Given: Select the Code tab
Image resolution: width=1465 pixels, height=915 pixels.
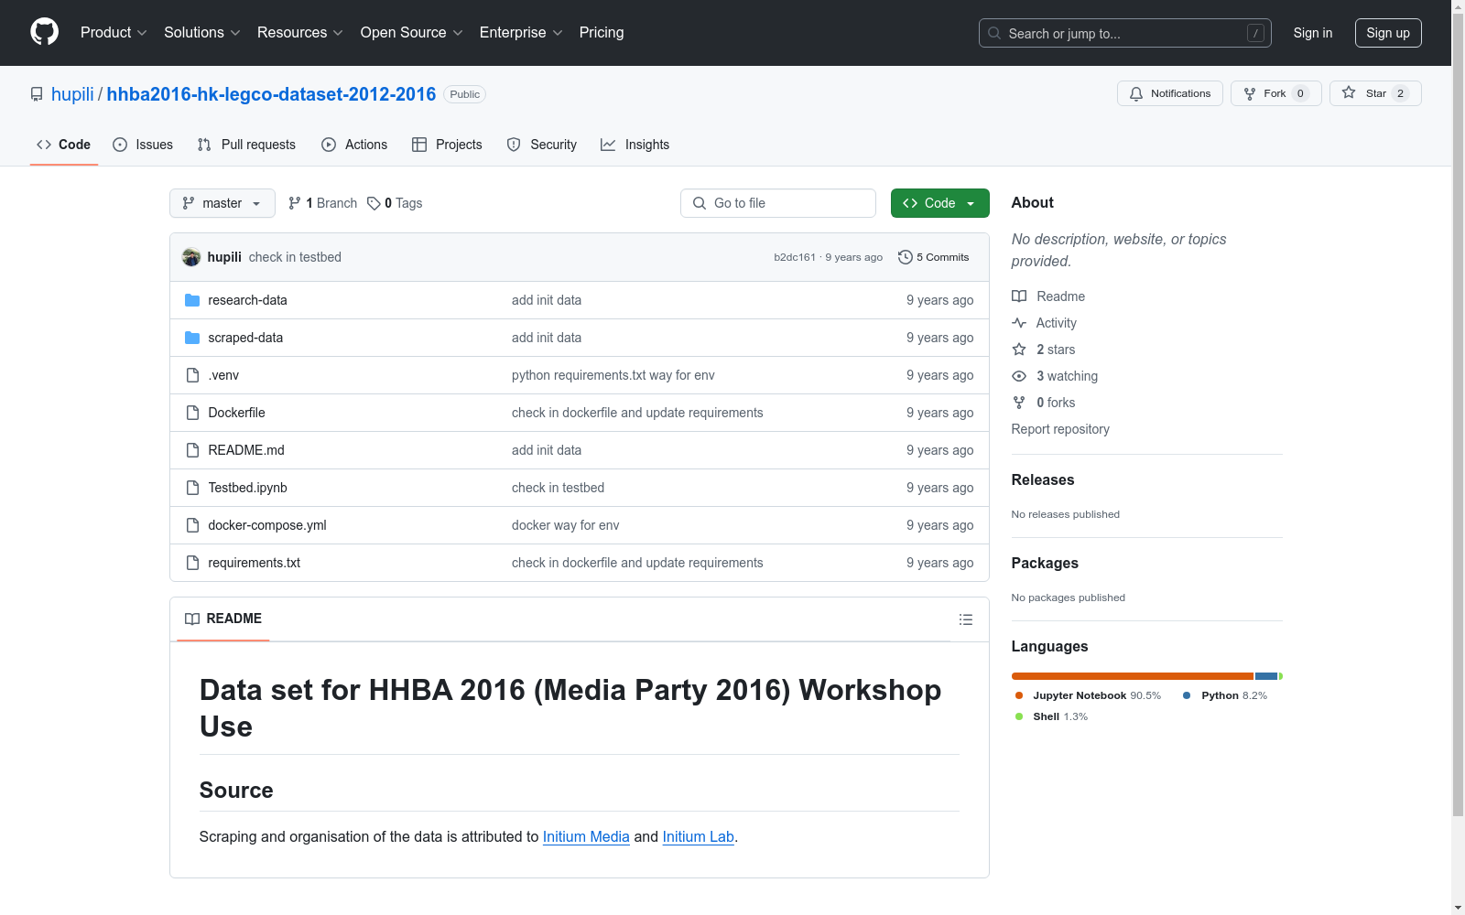Looking at the screenshot, I should 64,145.
